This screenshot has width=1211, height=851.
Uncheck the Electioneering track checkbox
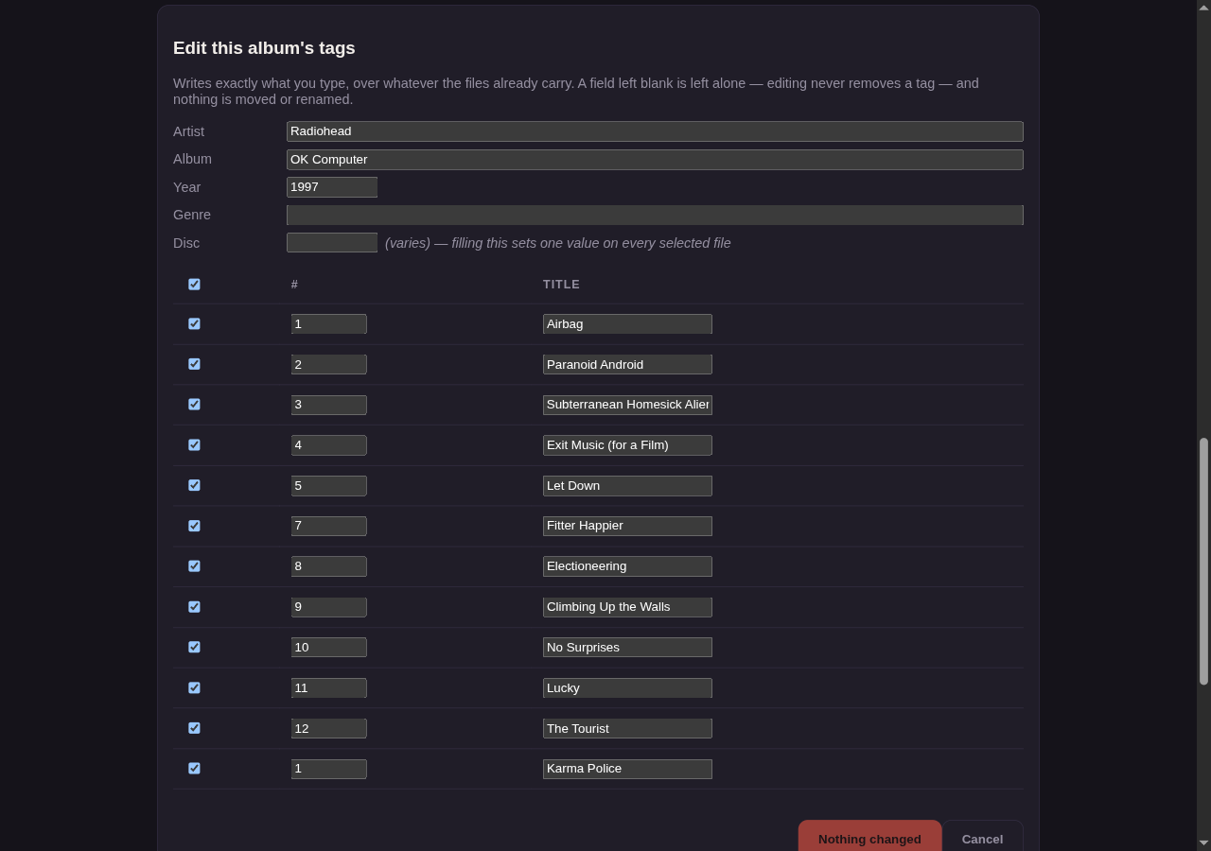(194, 566)
